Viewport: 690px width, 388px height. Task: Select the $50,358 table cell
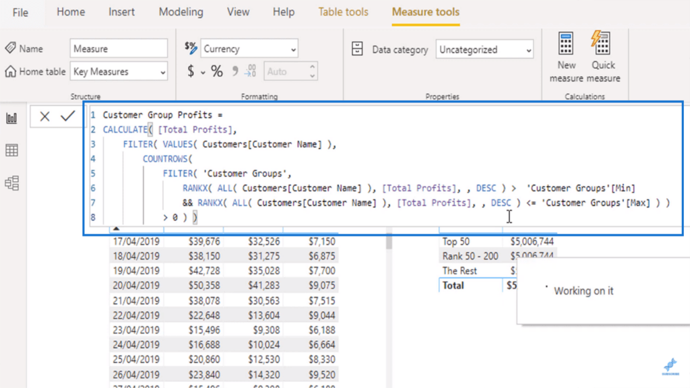(x=204, y=286)
